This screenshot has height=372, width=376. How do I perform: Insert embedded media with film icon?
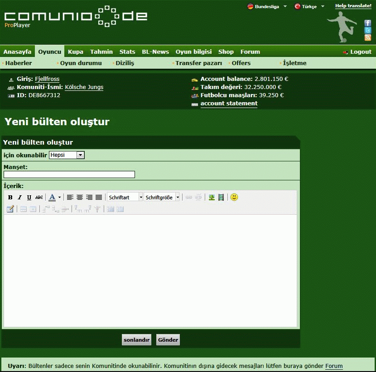[x=221, y=198]
